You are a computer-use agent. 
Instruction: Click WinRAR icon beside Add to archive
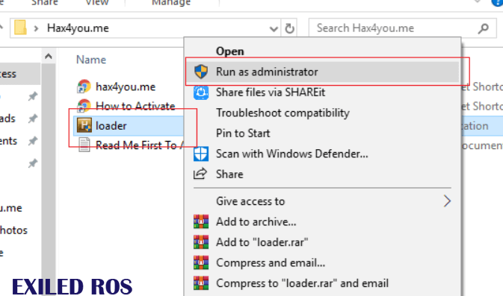coord(201,221)
